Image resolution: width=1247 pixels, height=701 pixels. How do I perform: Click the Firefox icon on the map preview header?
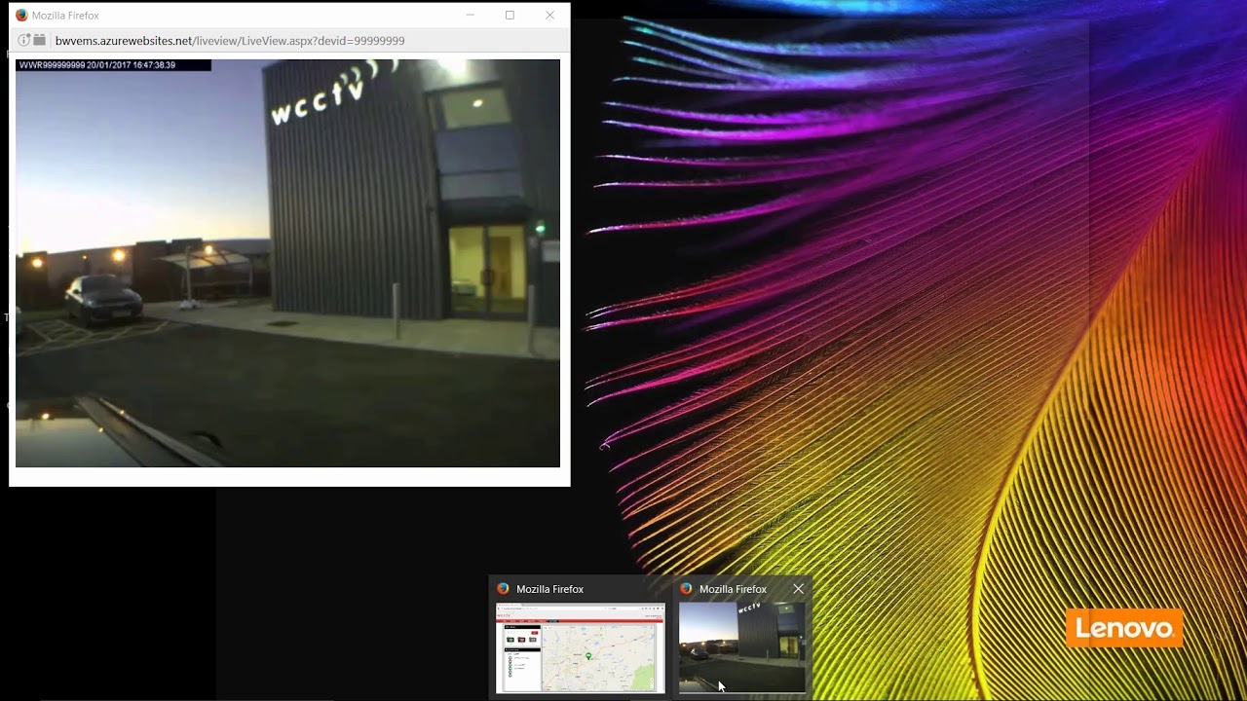pyautogui.click(x=503, y=589)
